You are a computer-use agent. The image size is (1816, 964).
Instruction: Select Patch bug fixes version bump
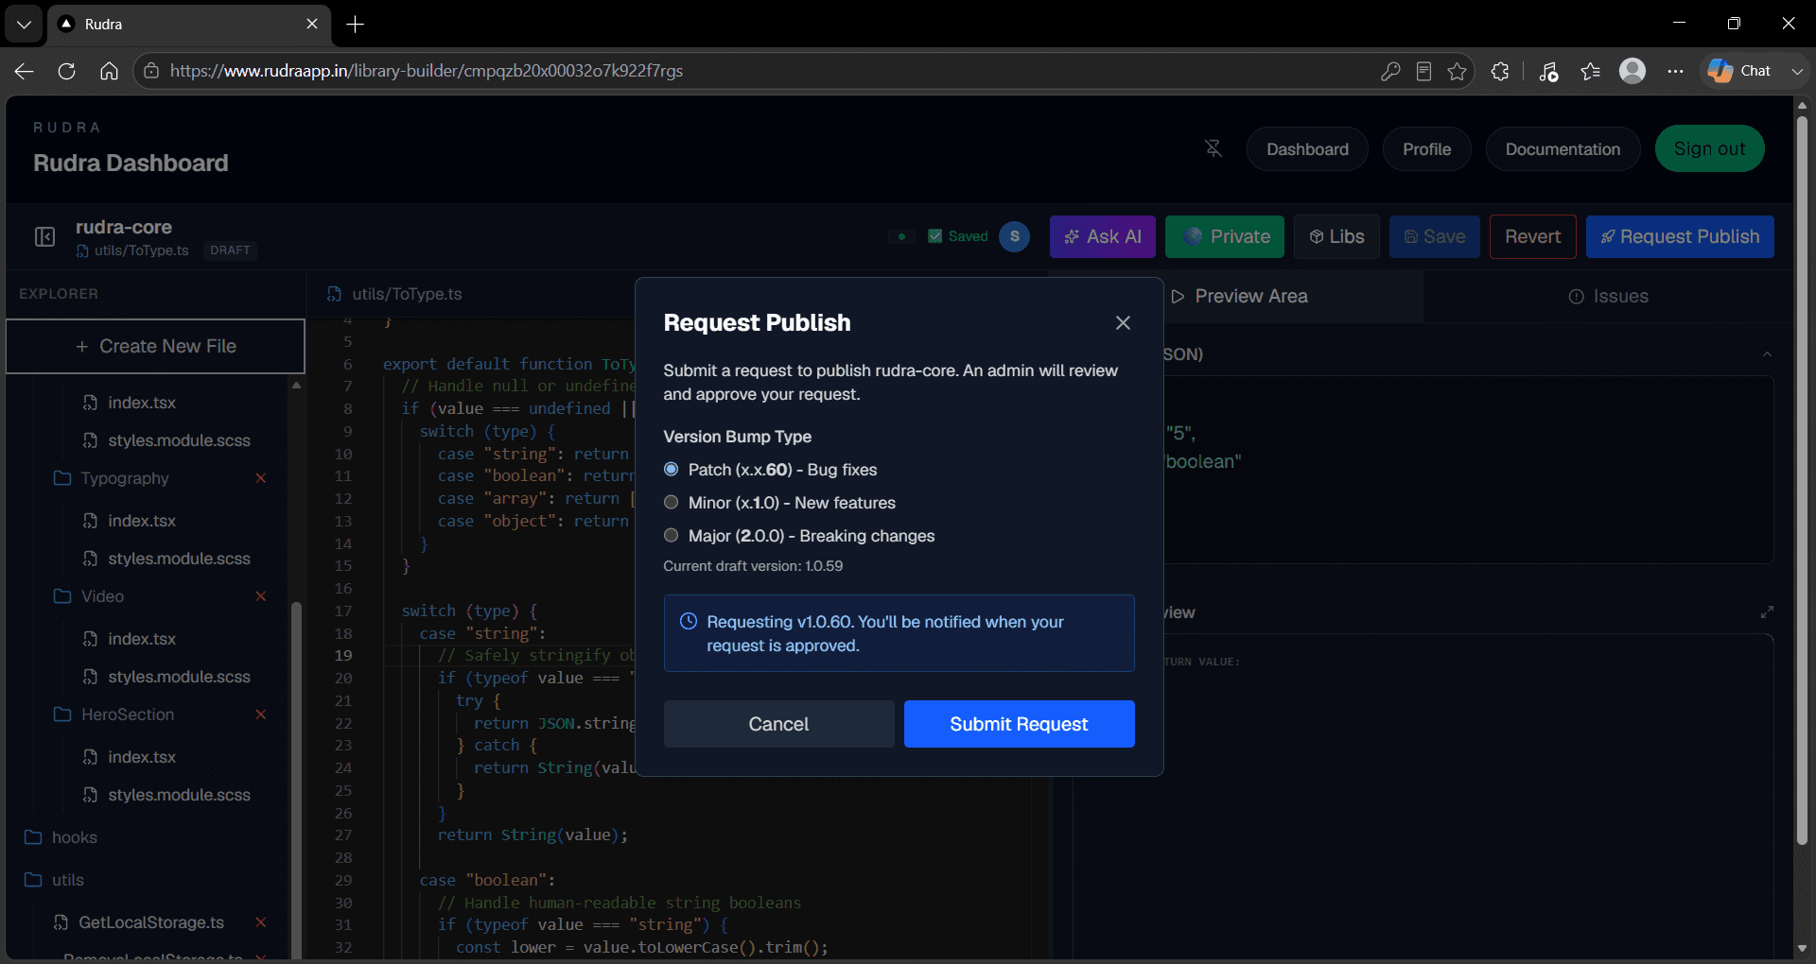[x=672, y=470]
